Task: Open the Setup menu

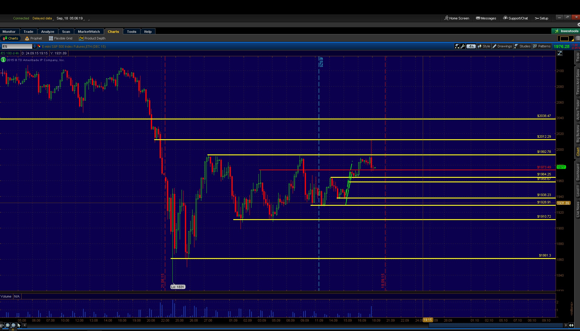Action: pyautogui.click(x=542, y=18)
